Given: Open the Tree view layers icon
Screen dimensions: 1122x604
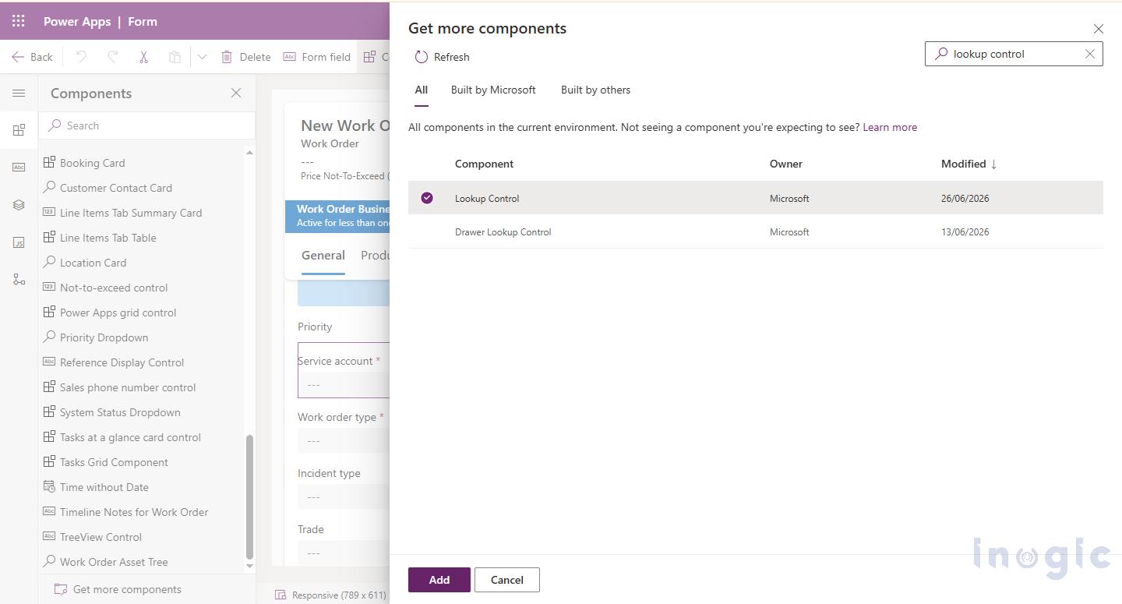Looking at the screenshot, I should (x=19, y=205).
